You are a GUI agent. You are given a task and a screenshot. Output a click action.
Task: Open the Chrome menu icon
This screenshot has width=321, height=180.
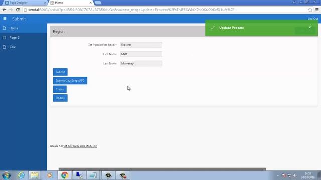pyautogui.click(x=317, y=10)
